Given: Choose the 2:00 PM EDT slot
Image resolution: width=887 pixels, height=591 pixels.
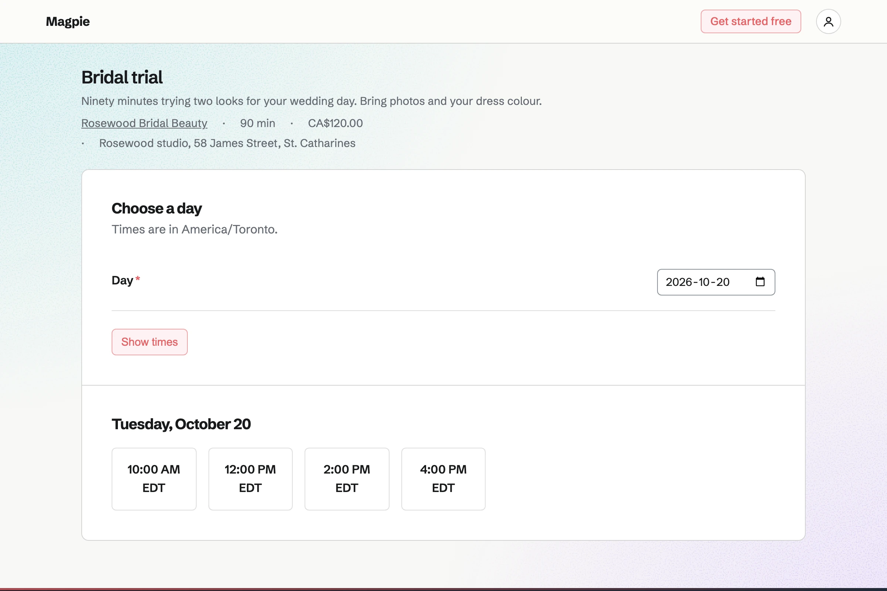Looking at the screenshot, I should 347,479.
